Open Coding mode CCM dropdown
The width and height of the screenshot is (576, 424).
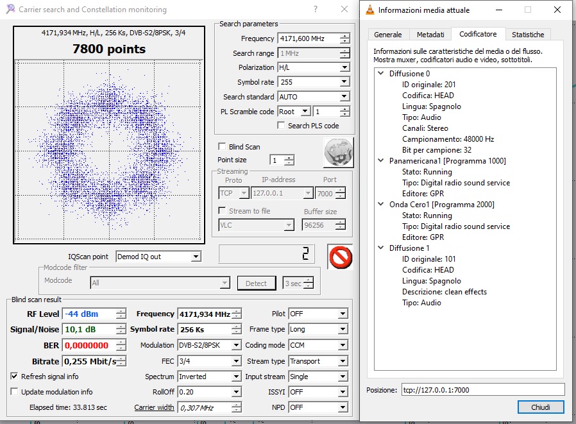[x=343, y=345]
